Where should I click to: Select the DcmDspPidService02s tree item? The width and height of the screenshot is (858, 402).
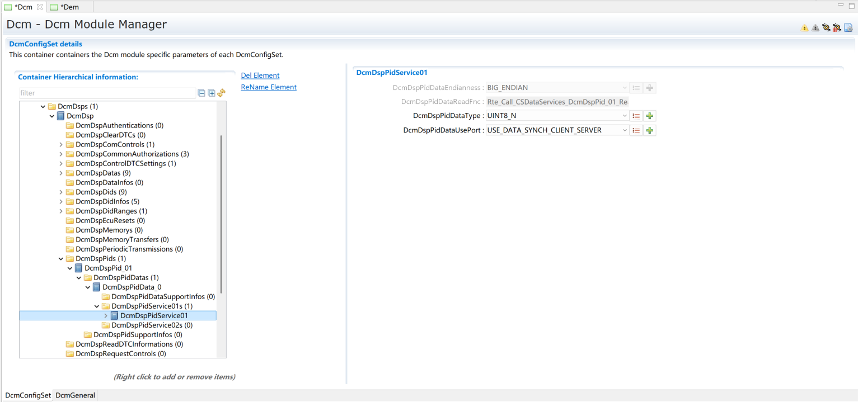pyautogui.click(x=152, y=325)
